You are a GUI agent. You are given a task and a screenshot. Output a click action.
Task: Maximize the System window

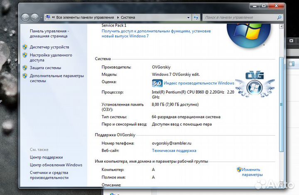(x=264, y=6)
